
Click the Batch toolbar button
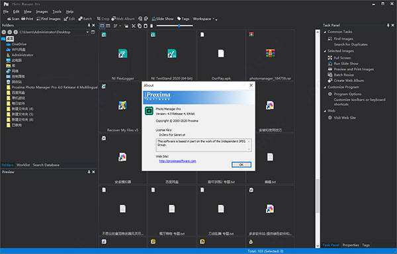click(x=85, y=19)
